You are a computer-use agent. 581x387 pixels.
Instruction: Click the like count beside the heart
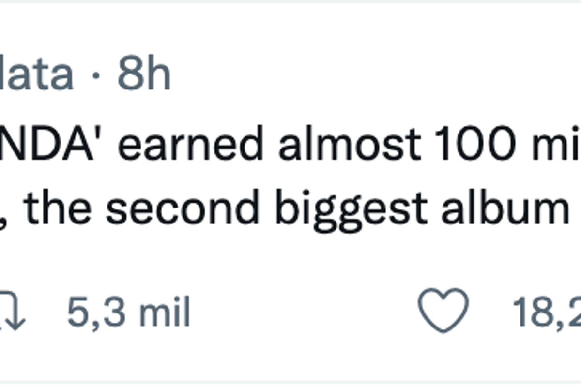(x=547, y=312)
